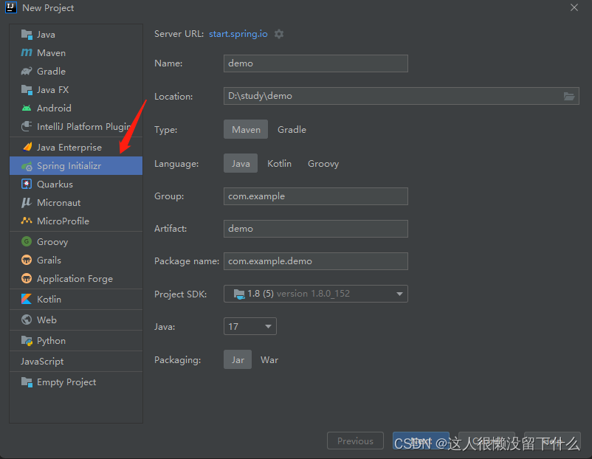Click the Help button

[552, 441]
